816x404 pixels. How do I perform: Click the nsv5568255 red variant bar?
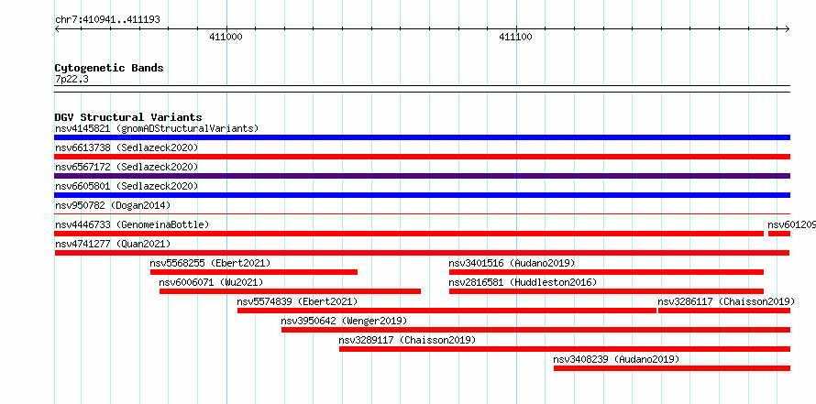[254, 272]
